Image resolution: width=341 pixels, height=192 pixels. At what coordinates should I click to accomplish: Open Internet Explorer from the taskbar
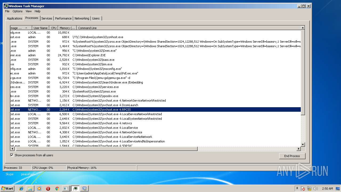click(21, 189)
